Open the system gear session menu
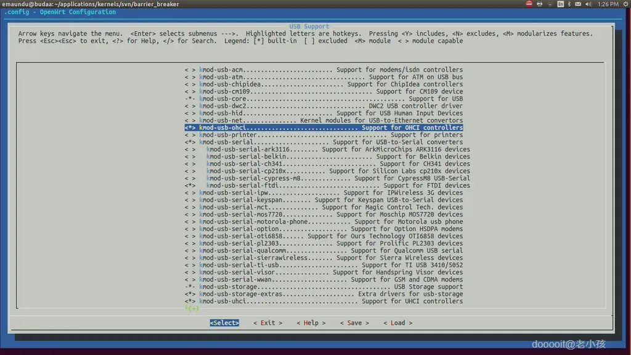Image resolution: width=631 pixels, height=355 pixels. coord(626,4)
